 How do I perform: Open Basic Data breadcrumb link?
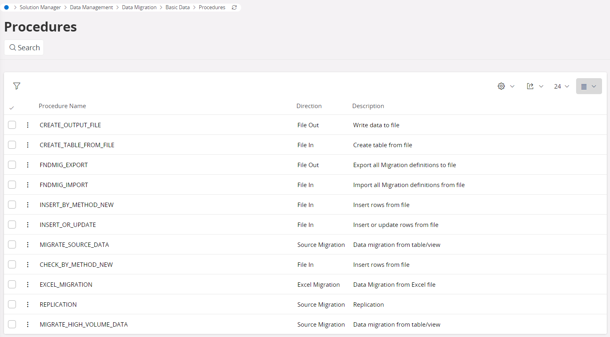pos(177,8)
